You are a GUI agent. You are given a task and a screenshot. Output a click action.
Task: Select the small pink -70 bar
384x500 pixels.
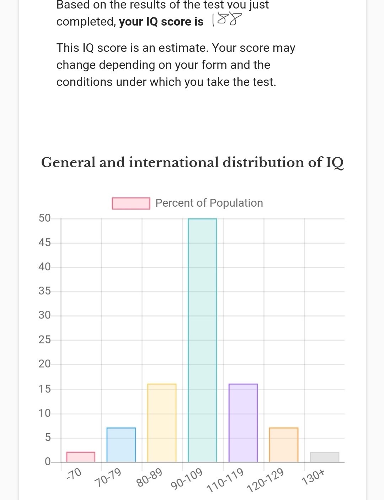(81, 457)
